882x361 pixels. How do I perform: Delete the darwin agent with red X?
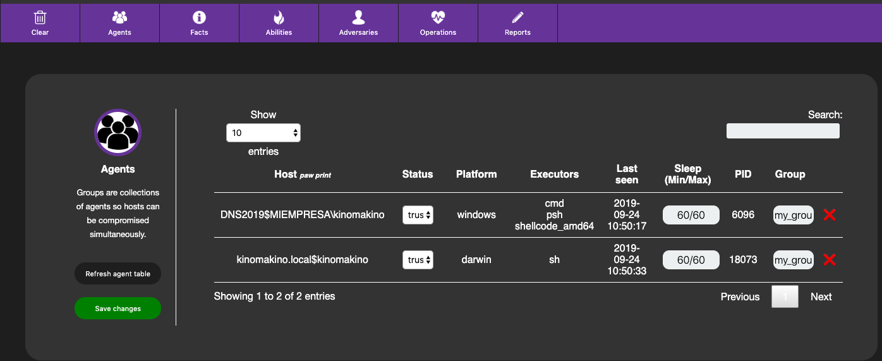[830, 260]
